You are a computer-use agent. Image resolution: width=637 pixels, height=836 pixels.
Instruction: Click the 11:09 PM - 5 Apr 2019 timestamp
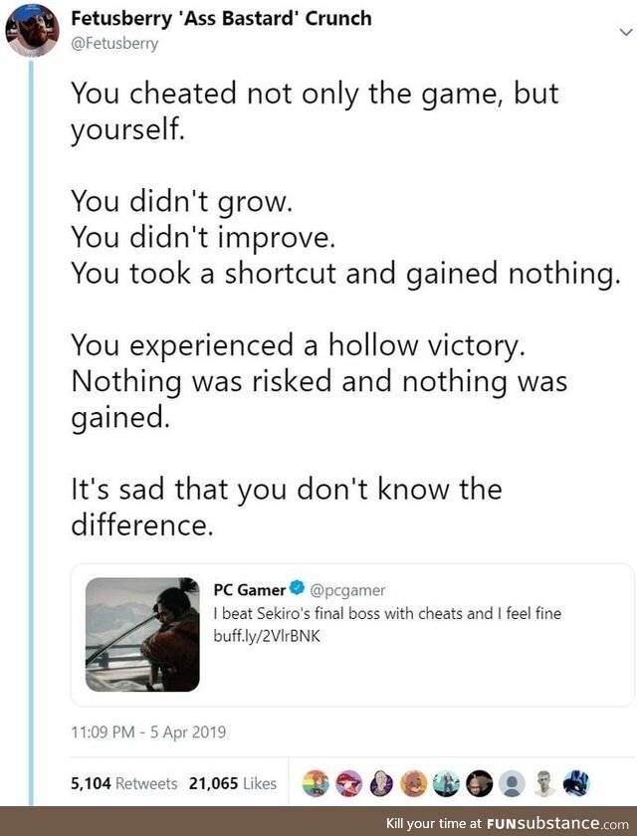[x=148, y=732]
